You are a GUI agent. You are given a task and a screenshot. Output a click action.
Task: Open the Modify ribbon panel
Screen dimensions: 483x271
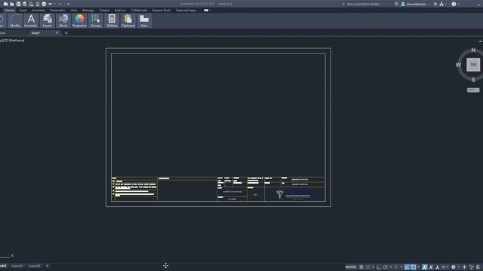coord(15,21)
